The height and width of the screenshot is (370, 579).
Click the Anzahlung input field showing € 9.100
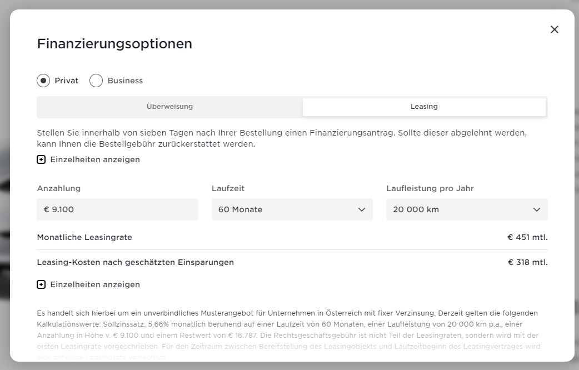(x=117, y=209)
